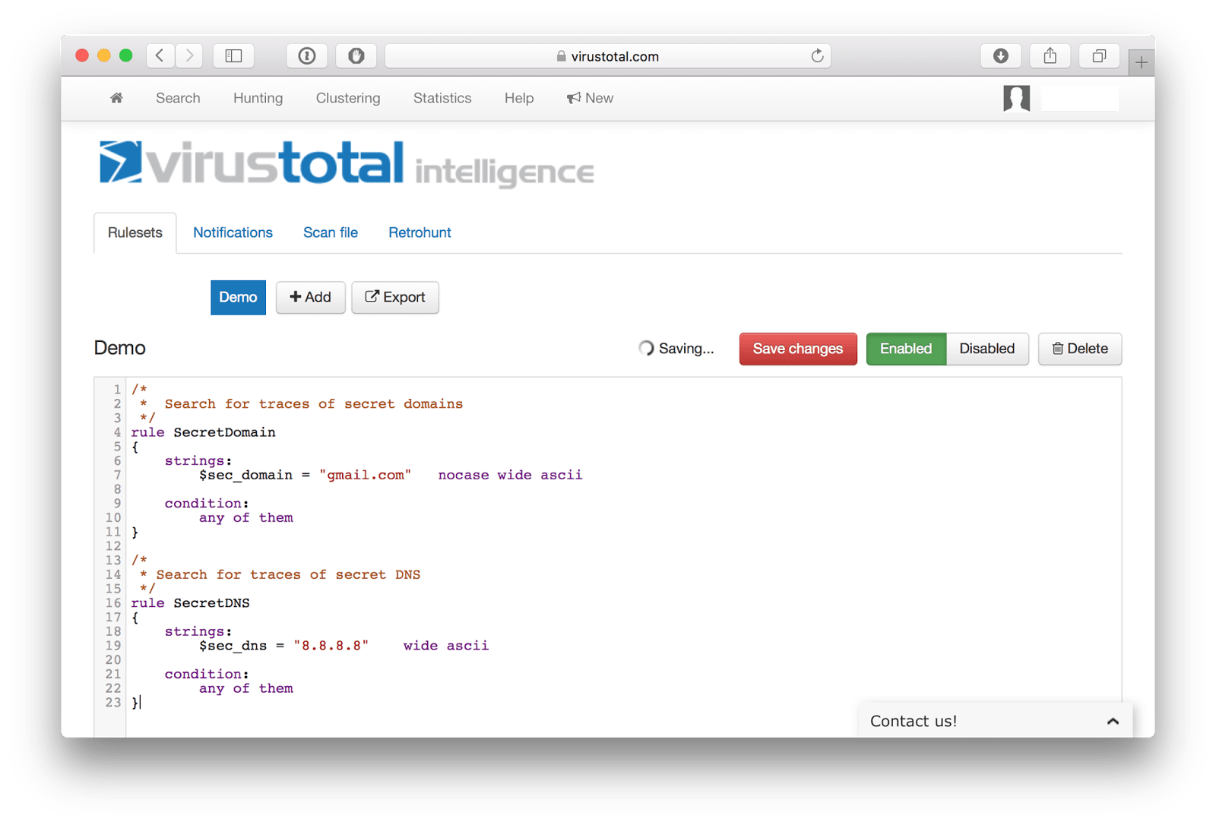Screen dimensions: 1216x825
Task: Switch to the Retrohunt tab
Action: pos(420,232)
